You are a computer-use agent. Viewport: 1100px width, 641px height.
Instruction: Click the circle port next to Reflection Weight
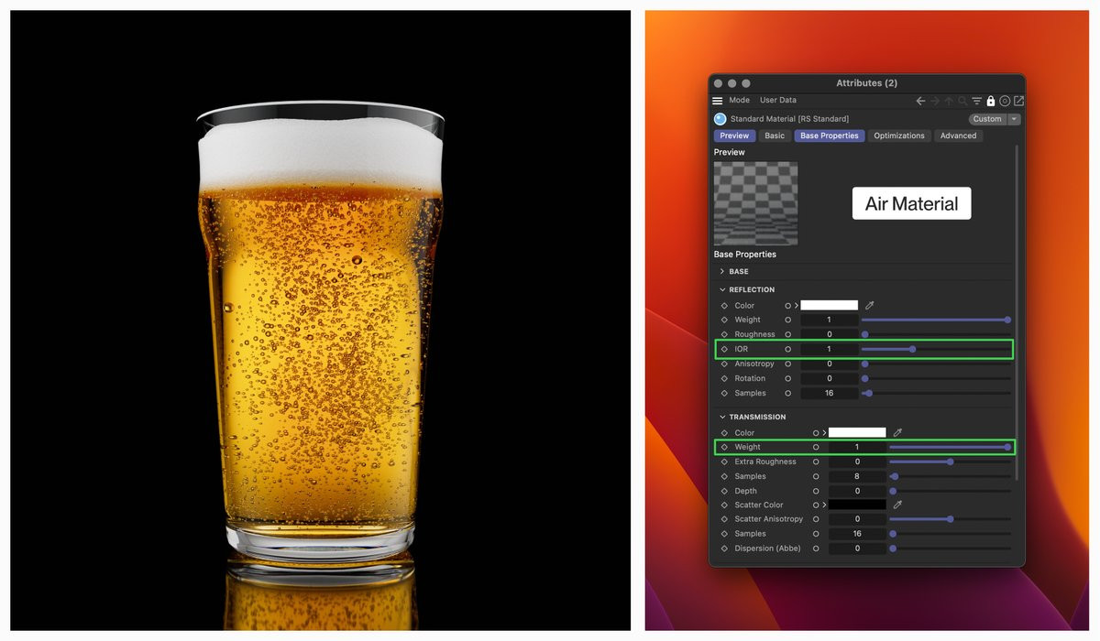(787, 320)
